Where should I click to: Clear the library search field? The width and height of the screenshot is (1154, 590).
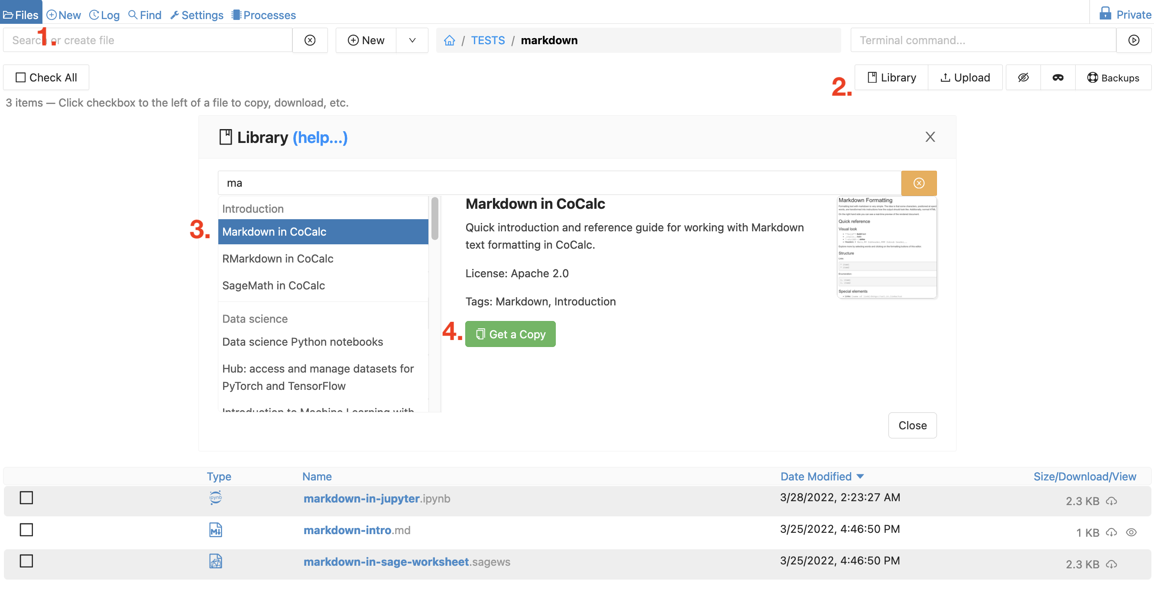[918, 183]
